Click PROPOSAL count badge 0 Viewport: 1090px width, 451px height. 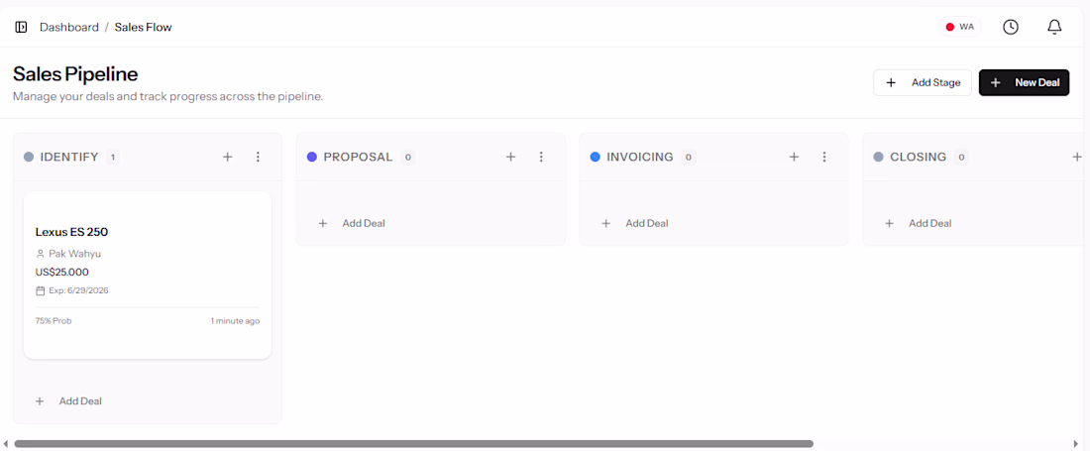coord(408,157)
